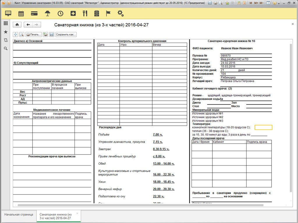Open the filing cabinet section icon
The width and height of the screenshot is (298, 223).
[97, 13]
